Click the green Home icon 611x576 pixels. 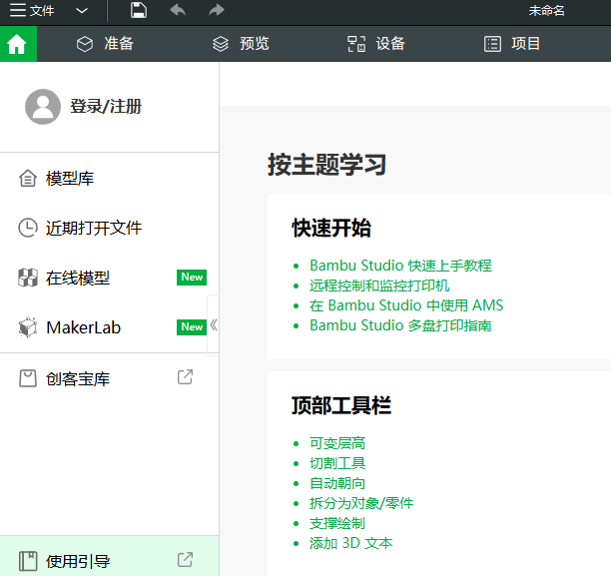click(17, 44)
